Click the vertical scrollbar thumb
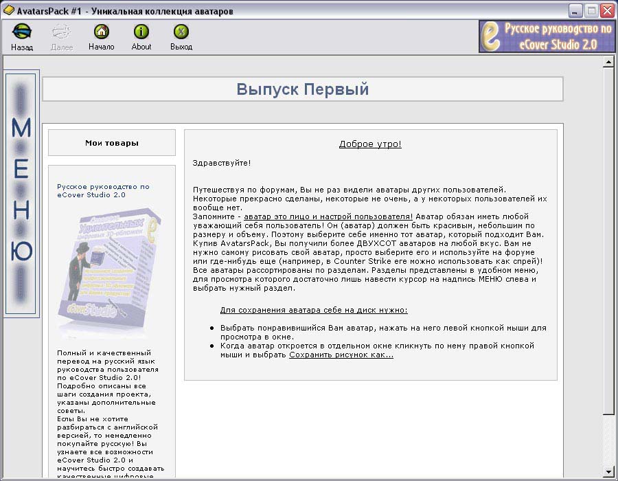Image resolution: width=618 pixels, height=481 pixels. click(608, 240)
